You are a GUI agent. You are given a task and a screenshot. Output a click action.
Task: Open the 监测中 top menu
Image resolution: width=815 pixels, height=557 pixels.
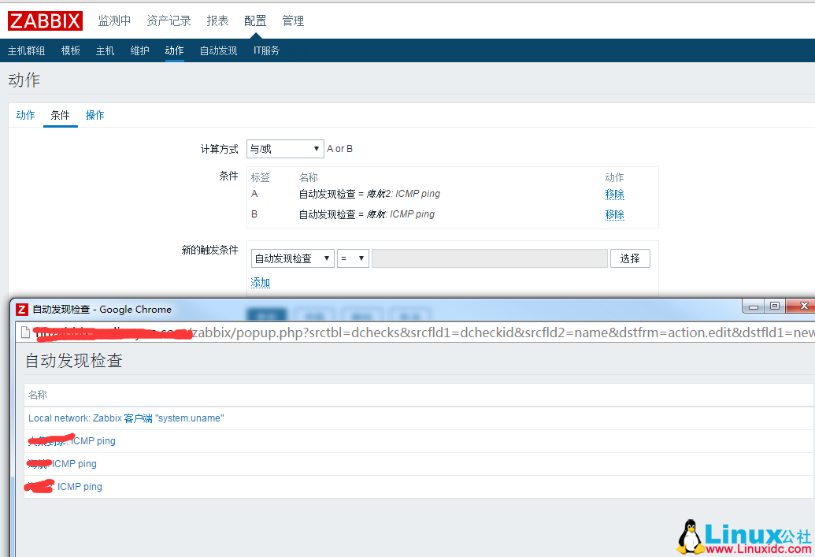tap(114, 20)
